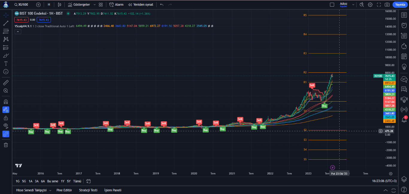The image size is (409, 194).
Task: Switch to the Pine Editör tab
Action: (x=64, y=190)
